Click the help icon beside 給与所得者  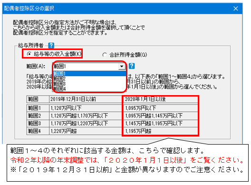(x=51, y=46)
